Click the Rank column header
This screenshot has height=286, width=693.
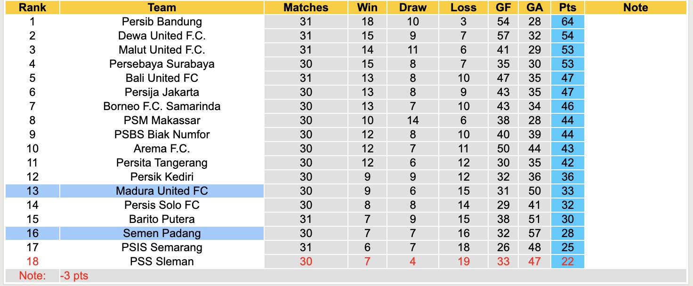pos(32,8)
